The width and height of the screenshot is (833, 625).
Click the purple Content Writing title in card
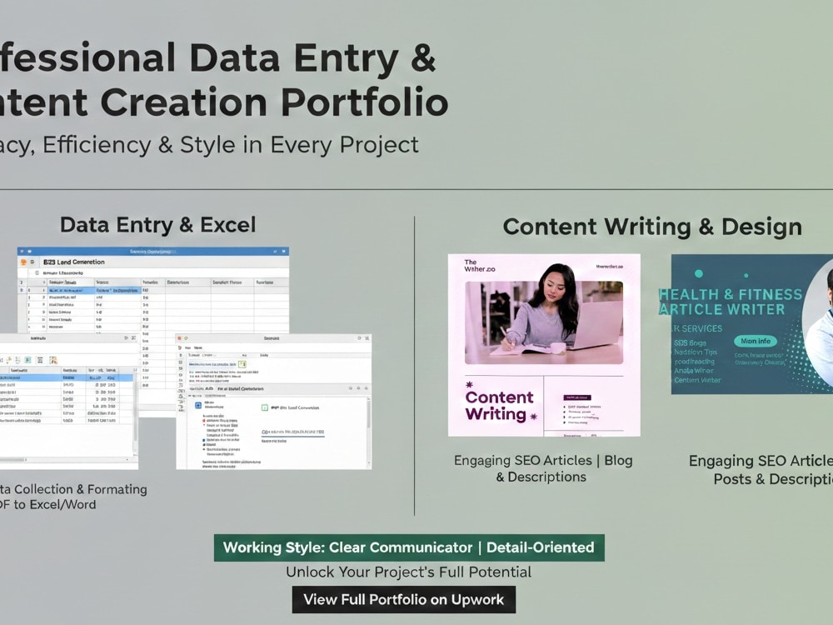click(499, 406)
